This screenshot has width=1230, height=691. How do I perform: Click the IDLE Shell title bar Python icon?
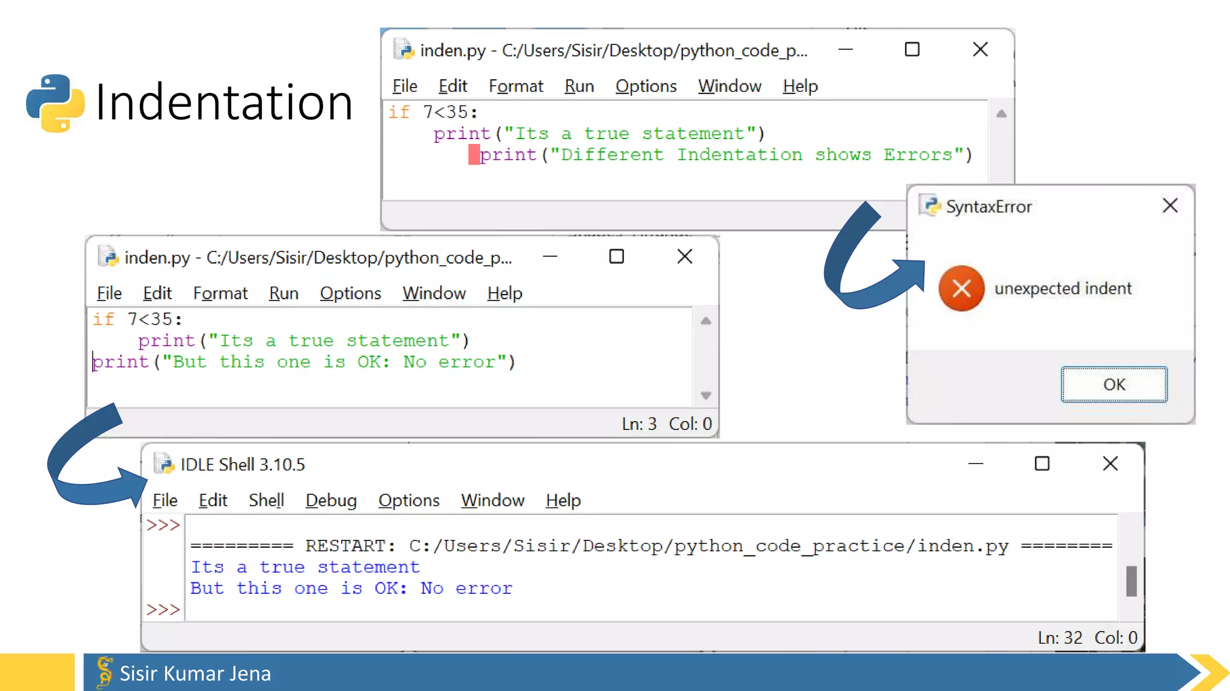tap(163, 464)
